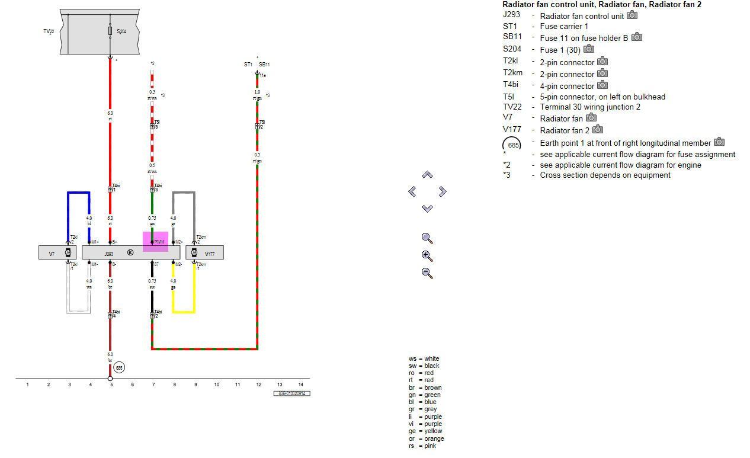Screen dimensions: 750x458
Task: Zoom out with the minus magnifier
Action: point(427,273)
